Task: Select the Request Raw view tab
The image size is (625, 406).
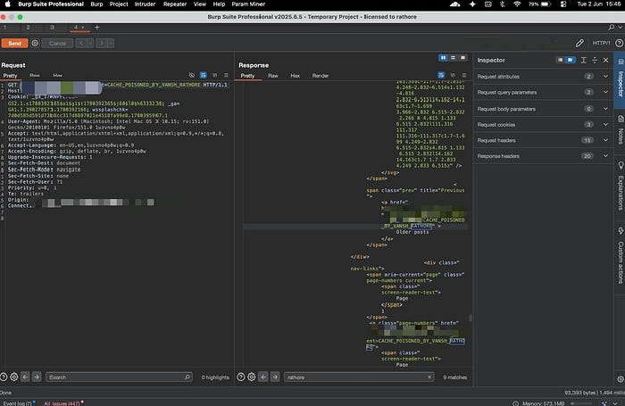Action: point(35,75)
